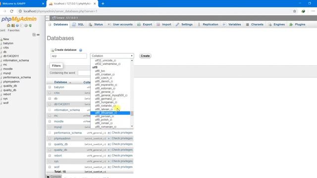Screen dimensions: 317x178
Task: Click the database name field containing app
Action: click(x=69, y=56)
